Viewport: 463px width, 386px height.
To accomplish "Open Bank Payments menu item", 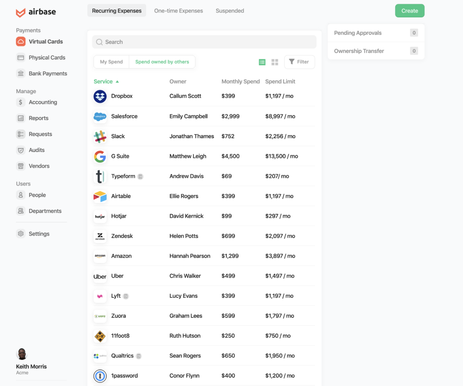I will tap(41, 73).
